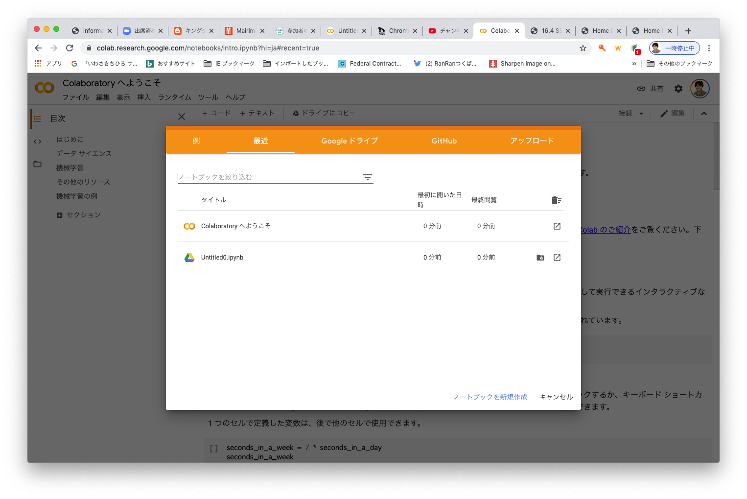Click the Chrome address bar URL
747x499 pixels.
(208, 48)
